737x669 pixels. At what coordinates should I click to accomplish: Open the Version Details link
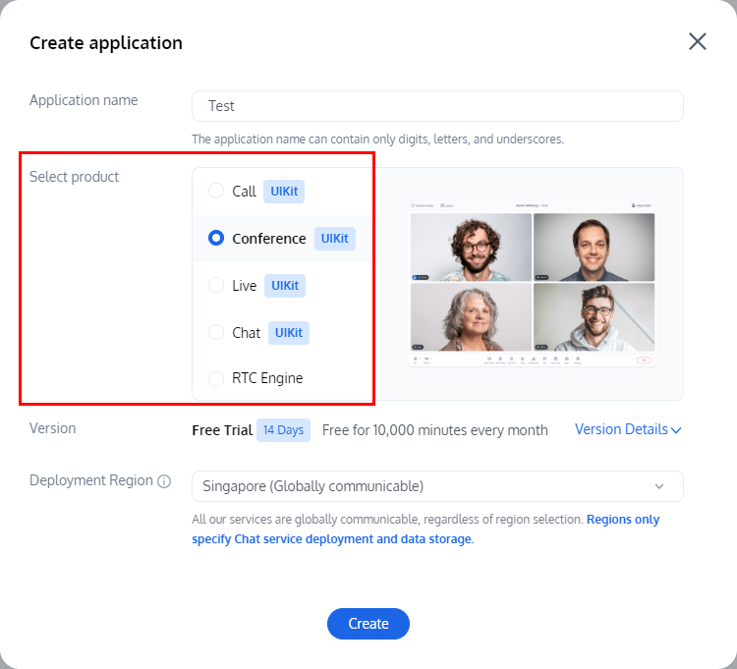click(x=621, y=429)
